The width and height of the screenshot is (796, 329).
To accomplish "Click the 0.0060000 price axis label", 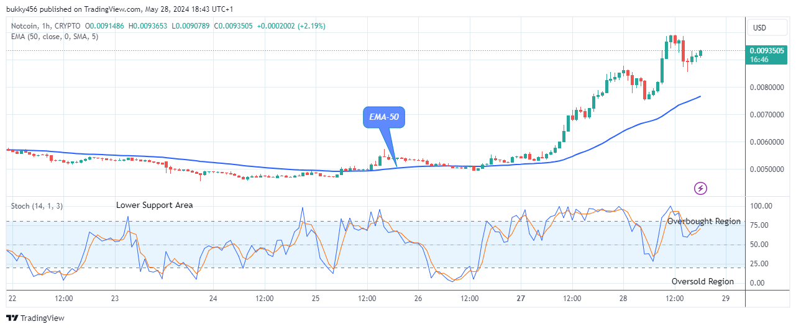I will pyautogui.click(x=767, y=142).
